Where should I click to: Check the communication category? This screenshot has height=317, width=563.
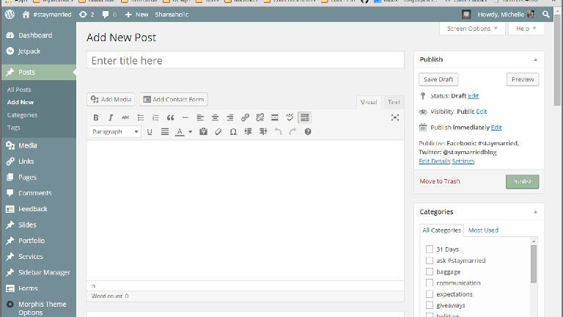430,283
